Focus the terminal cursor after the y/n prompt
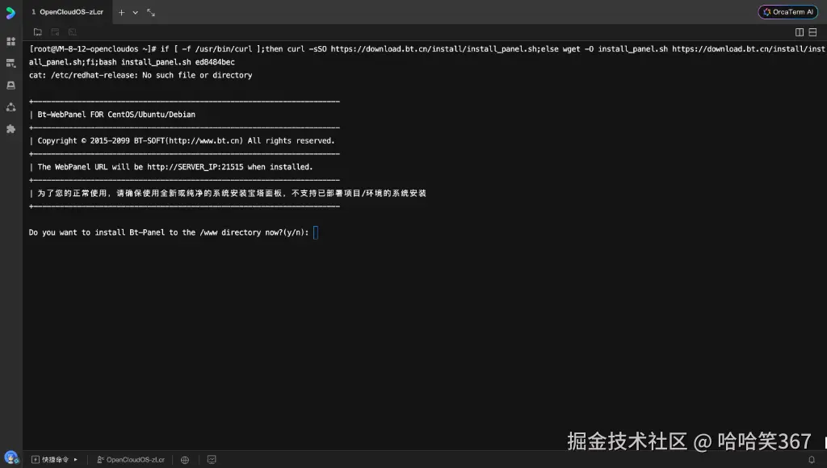 pos(316,232)
